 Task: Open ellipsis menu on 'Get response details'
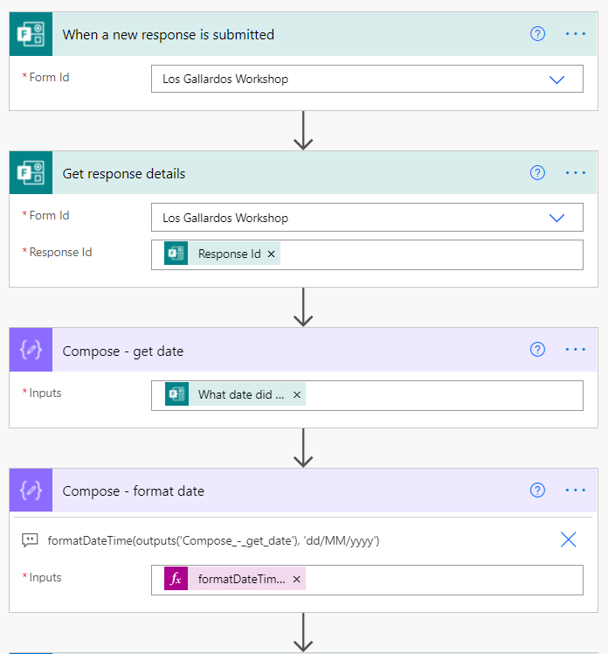click(576, 173)
